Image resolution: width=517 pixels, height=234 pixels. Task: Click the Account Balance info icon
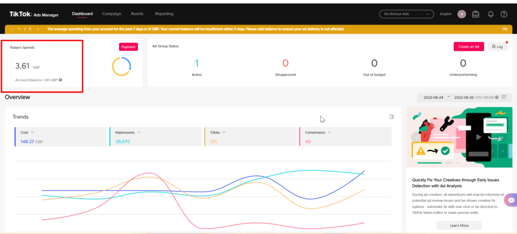[x=61, y=80]
